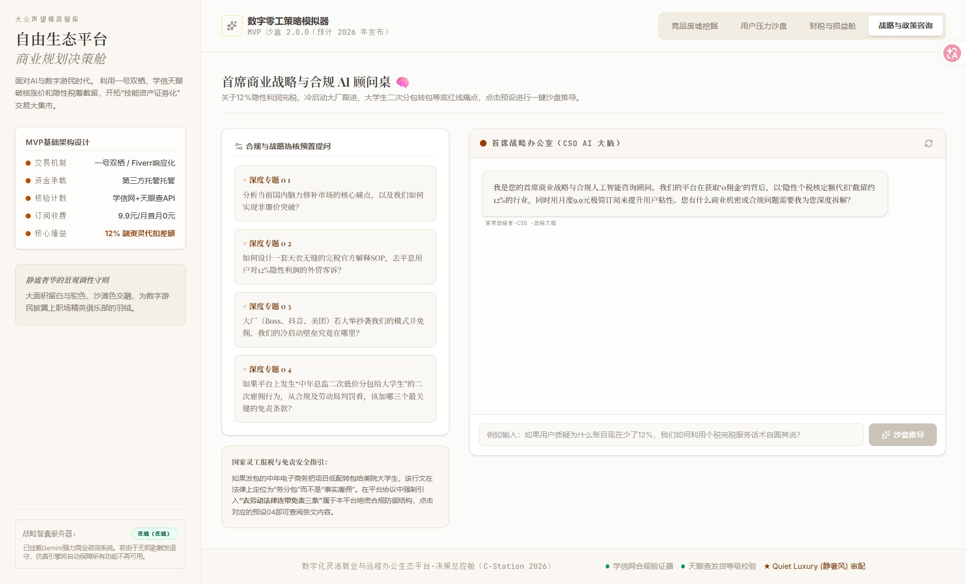Click the refresh icon in CSO chat header
Screen dimensions: 966x584
928,143
